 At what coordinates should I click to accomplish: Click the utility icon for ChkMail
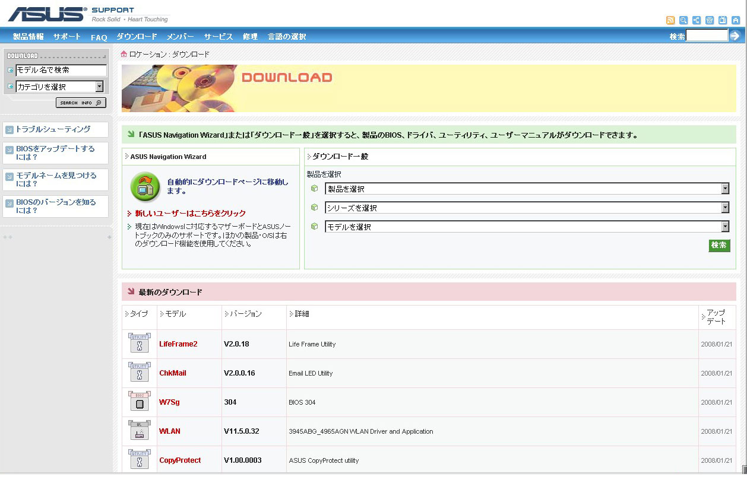[139, 373]
